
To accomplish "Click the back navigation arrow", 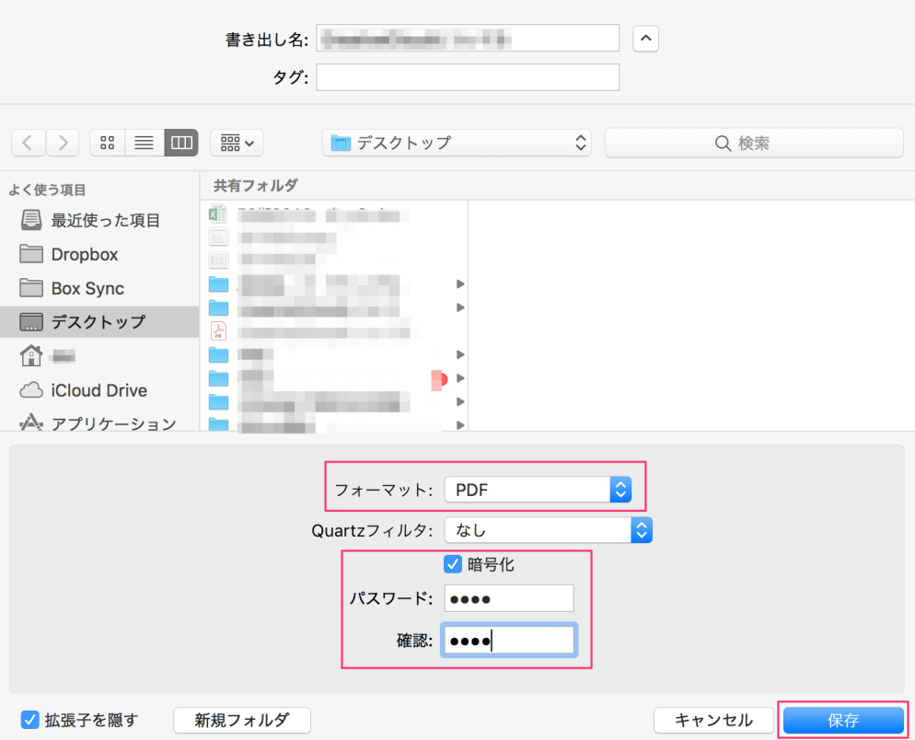I will tap(28, 143).
